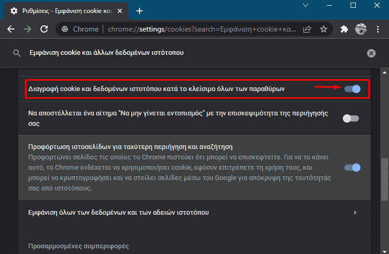This screenshot has width=389, height=254.
Task: Click the forward navigation arrow
Action: click(27, 29)
